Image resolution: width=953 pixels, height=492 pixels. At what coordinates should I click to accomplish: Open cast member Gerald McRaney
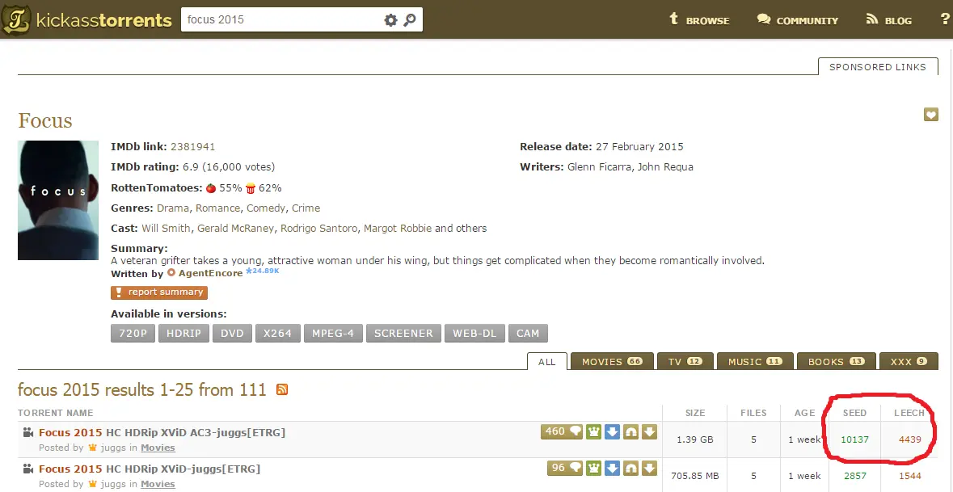[236, 229]
